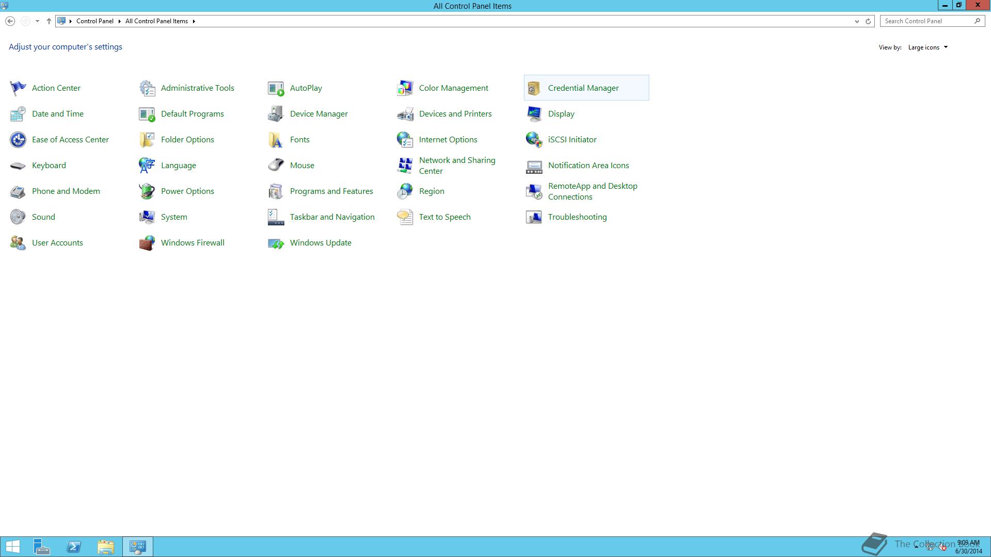Open the Network and Sharing Center icon
The image size is (991, 557).
pos(405,166)
